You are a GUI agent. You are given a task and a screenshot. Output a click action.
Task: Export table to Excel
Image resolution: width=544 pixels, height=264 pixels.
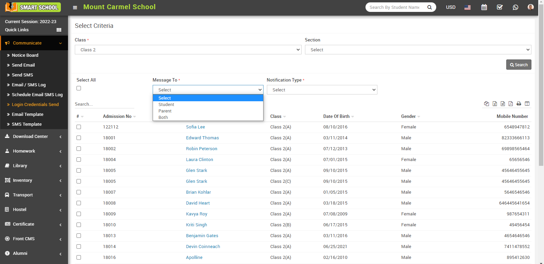(x=495, y=104)
